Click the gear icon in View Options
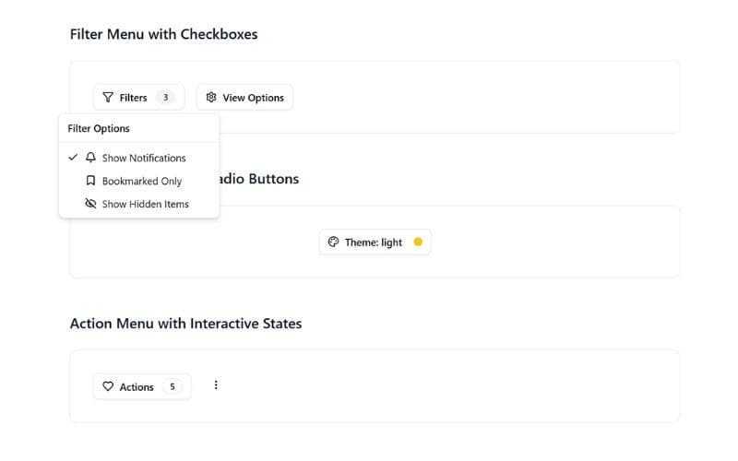This screenshot has width=738, height=461. click(211, 98)
